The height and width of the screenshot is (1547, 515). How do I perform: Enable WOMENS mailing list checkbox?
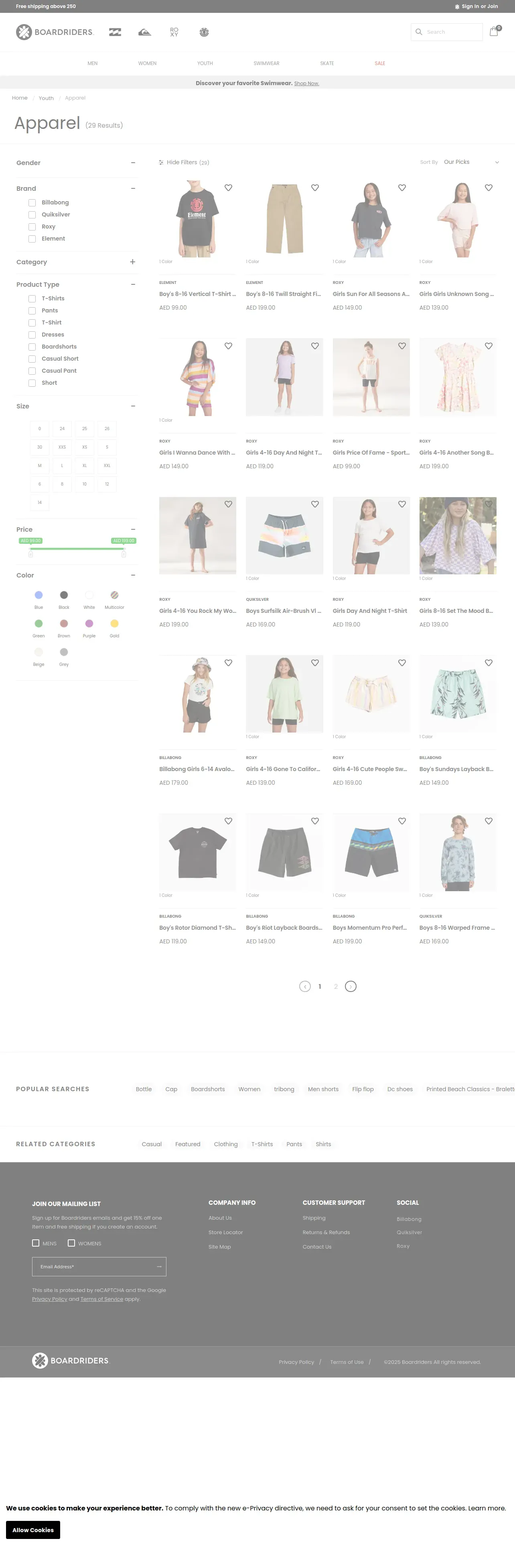click(x=71, y=1243)
